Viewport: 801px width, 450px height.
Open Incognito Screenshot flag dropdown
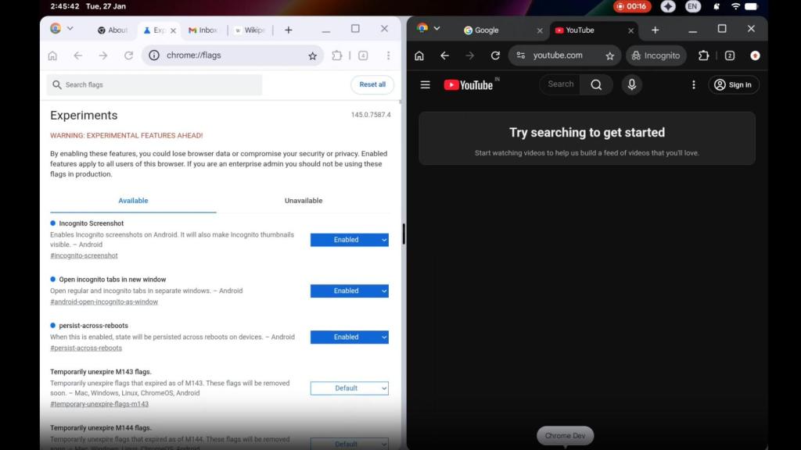coord(349,240)
